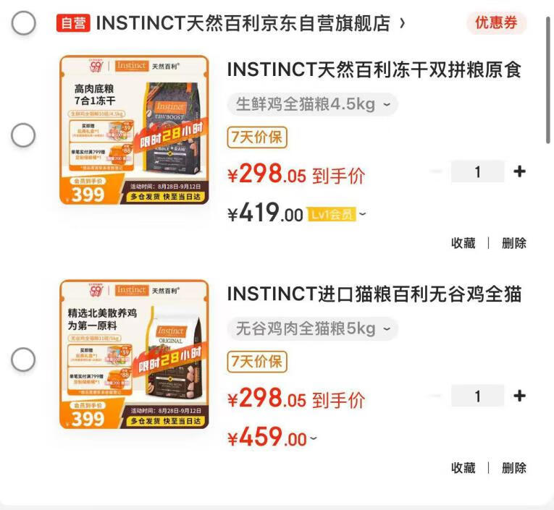The width and height of the screenshot is (554, 510).
Task: Click the 7天价保 tag on second product
Action: coord(257,362)
